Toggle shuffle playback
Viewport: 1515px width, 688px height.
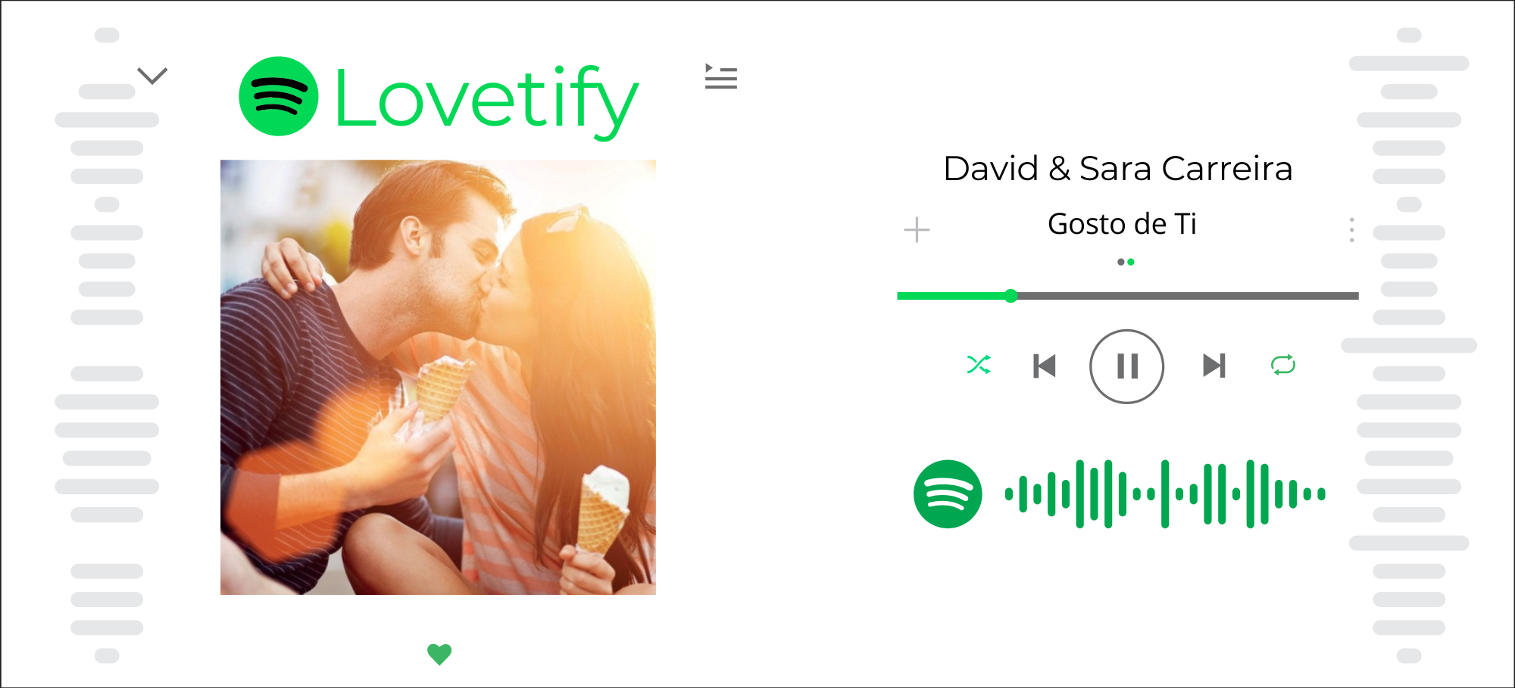pos(979,365)
